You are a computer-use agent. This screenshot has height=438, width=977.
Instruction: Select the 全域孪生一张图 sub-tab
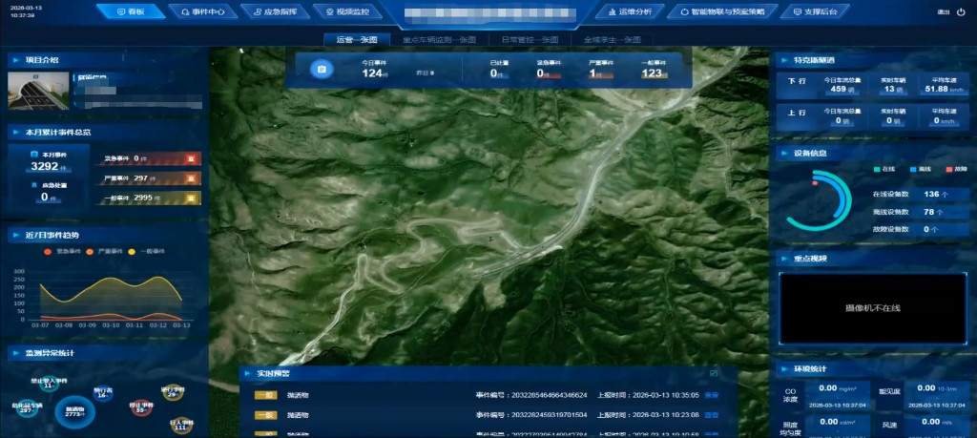pyautogui.click(x=612, y=39)
